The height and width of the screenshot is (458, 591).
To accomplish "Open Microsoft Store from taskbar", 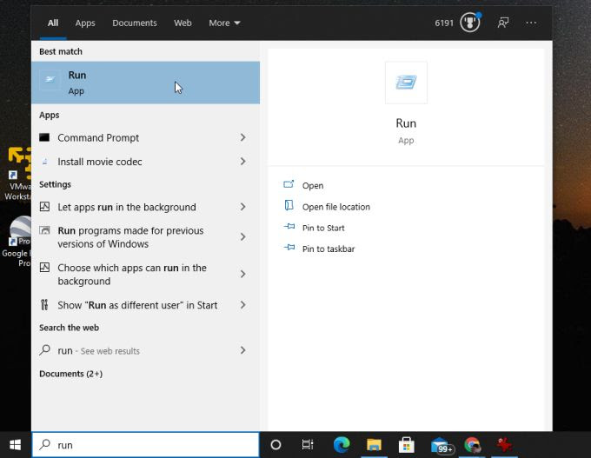I will pos(406,445).
